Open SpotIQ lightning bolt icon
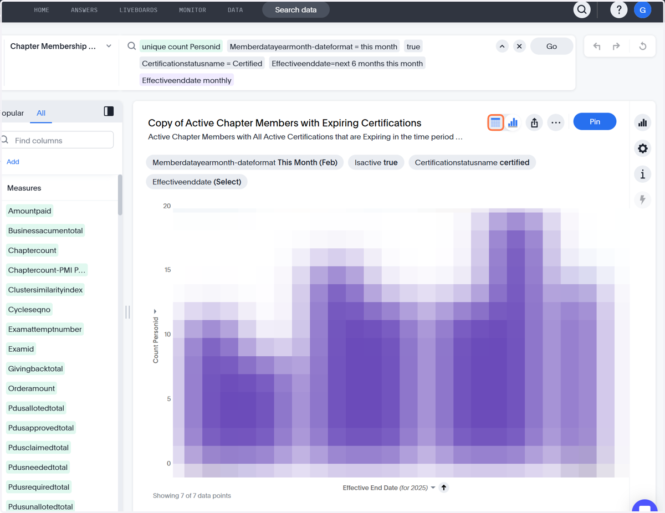The image size is (665, 513). click(x=643, y=199)
